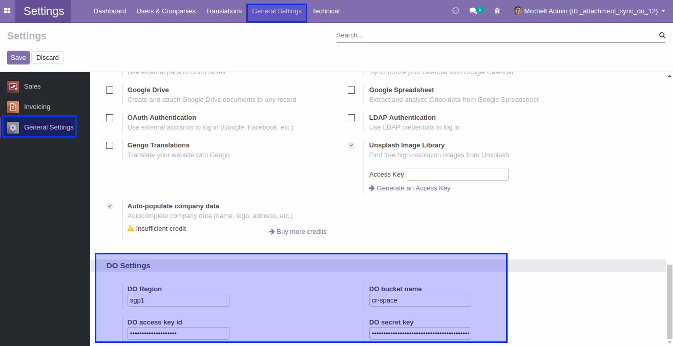Click the search magnifier icon
Image resolution: width=673 pixels, height=346 pixels.
662,35
